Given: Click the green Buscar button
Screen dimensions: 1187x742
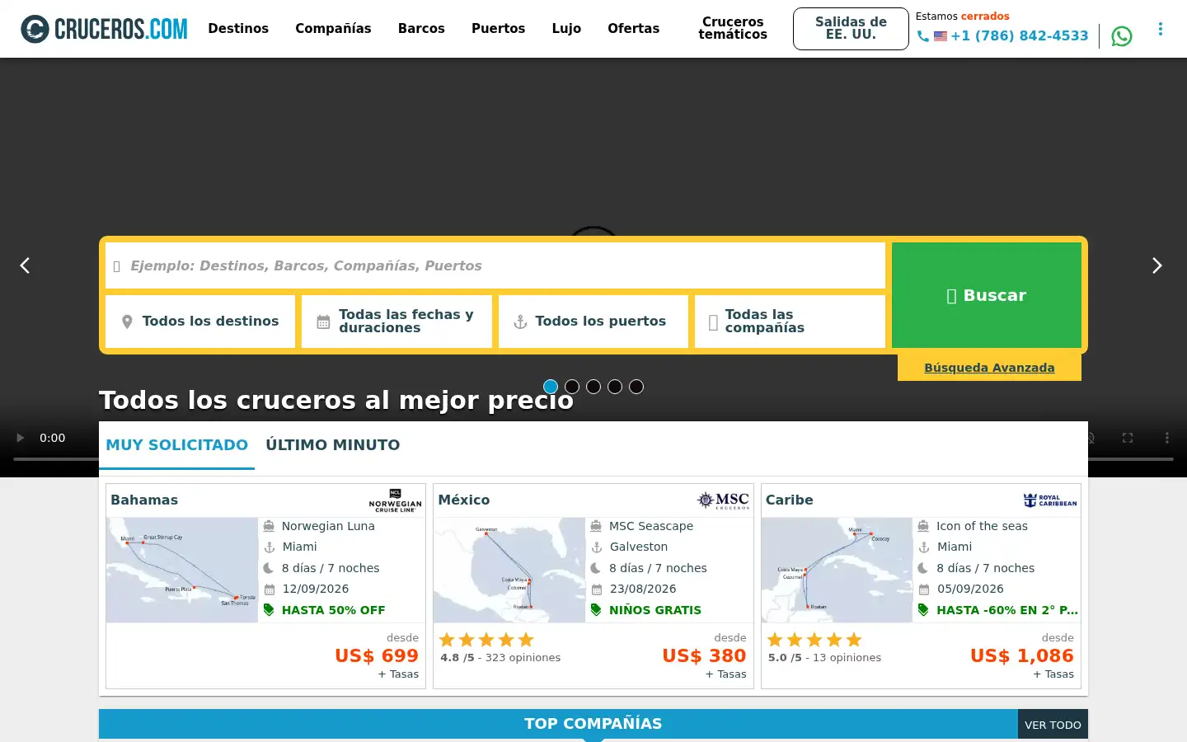Looking at the screenshot, I should 987,295.
